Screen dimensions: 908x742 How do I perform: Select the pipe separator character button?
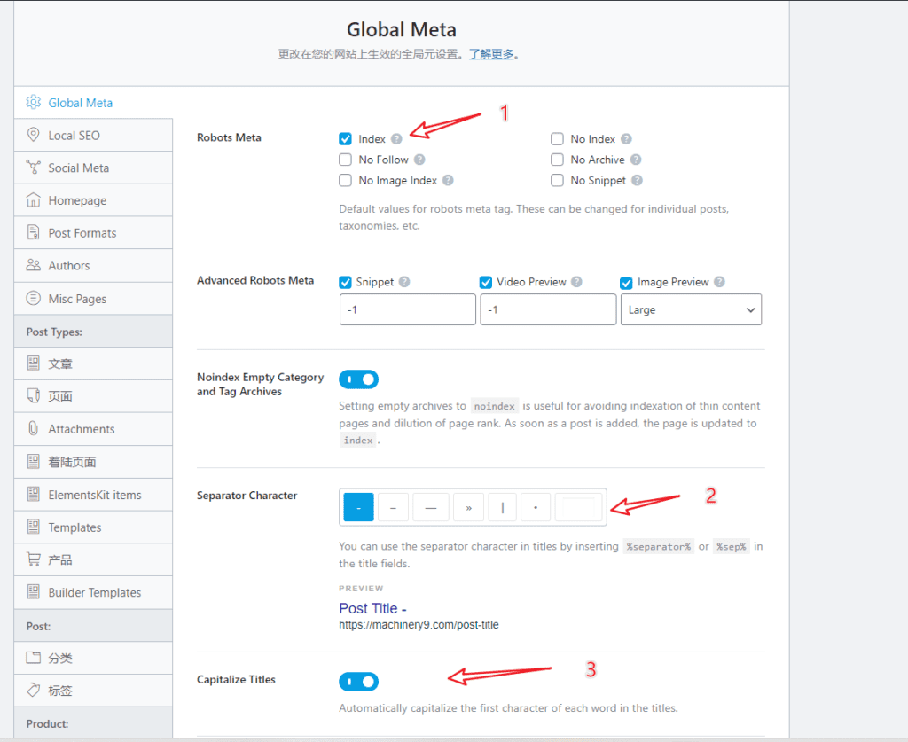point(502,508)
